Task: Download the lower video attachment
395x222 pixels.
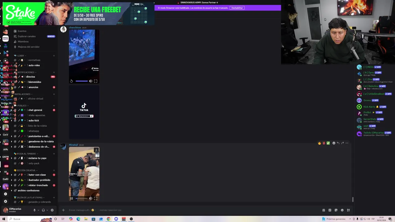Action: coord(96,150)
